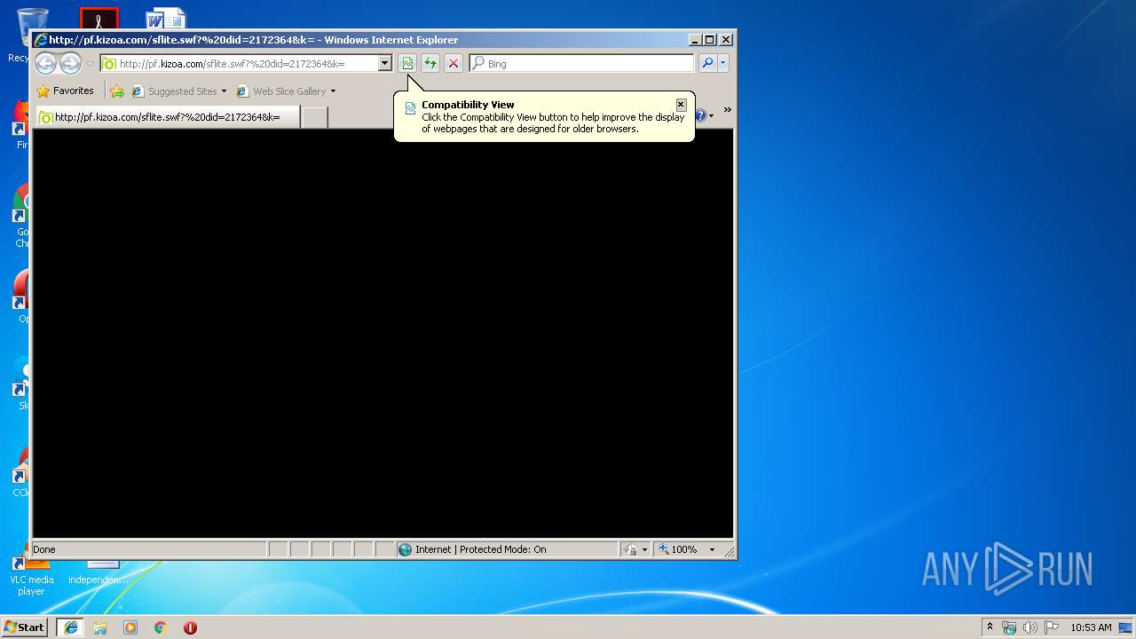Viewport: 1136px width, 639px height.
Task: Launch Windows Media Player from taskbar
Action: point(130,627)
